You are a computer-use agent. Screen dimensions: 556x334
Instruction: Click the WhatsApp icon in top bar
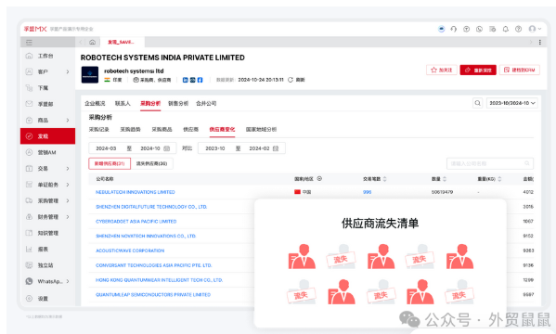[479, 29]
